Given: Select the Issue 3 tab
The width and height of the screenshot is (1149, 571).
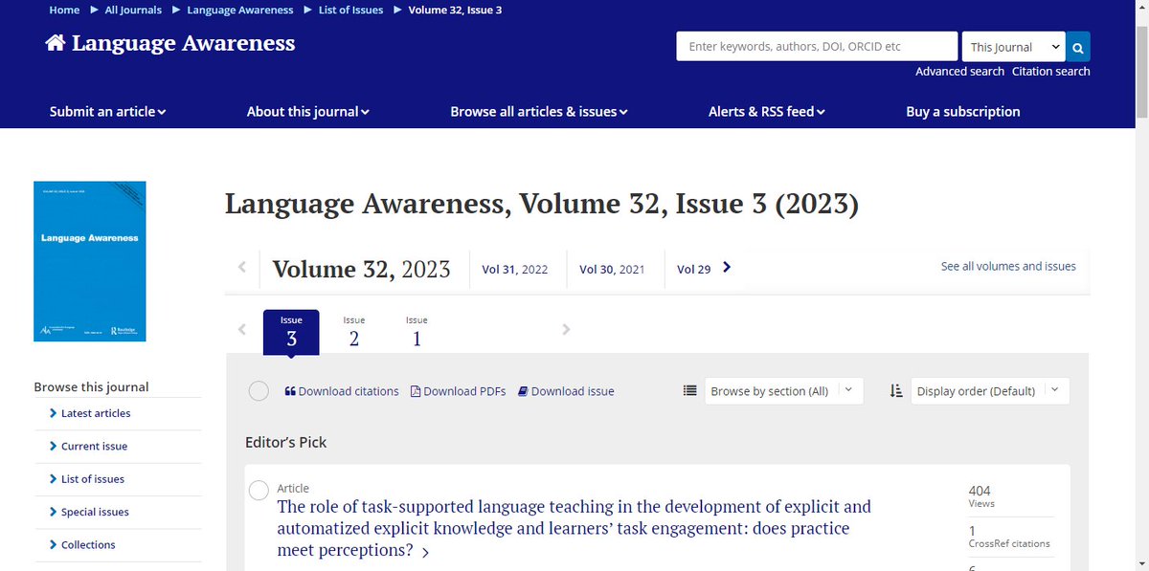Looking at the screenshot, I should [291, 332].
